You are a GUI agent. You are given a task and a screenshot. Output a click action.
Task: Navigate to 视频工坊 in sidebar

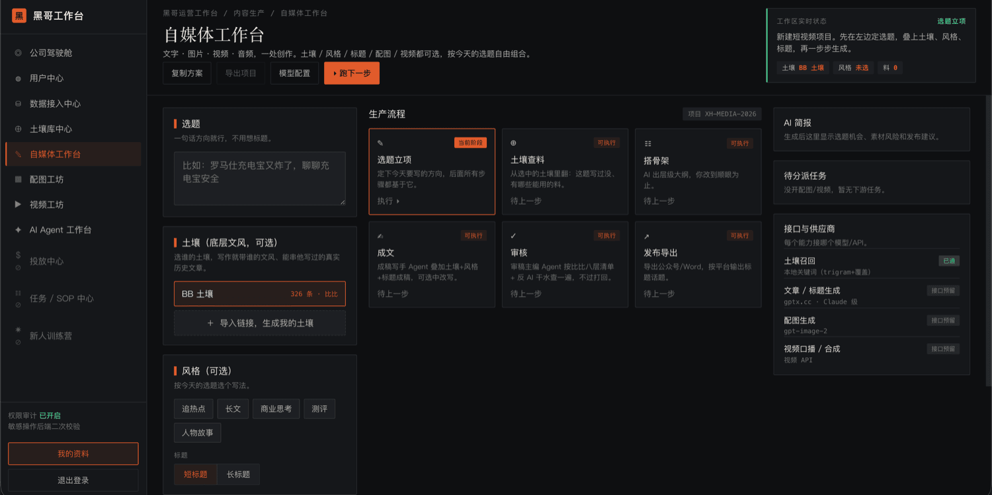pos(73,205)
